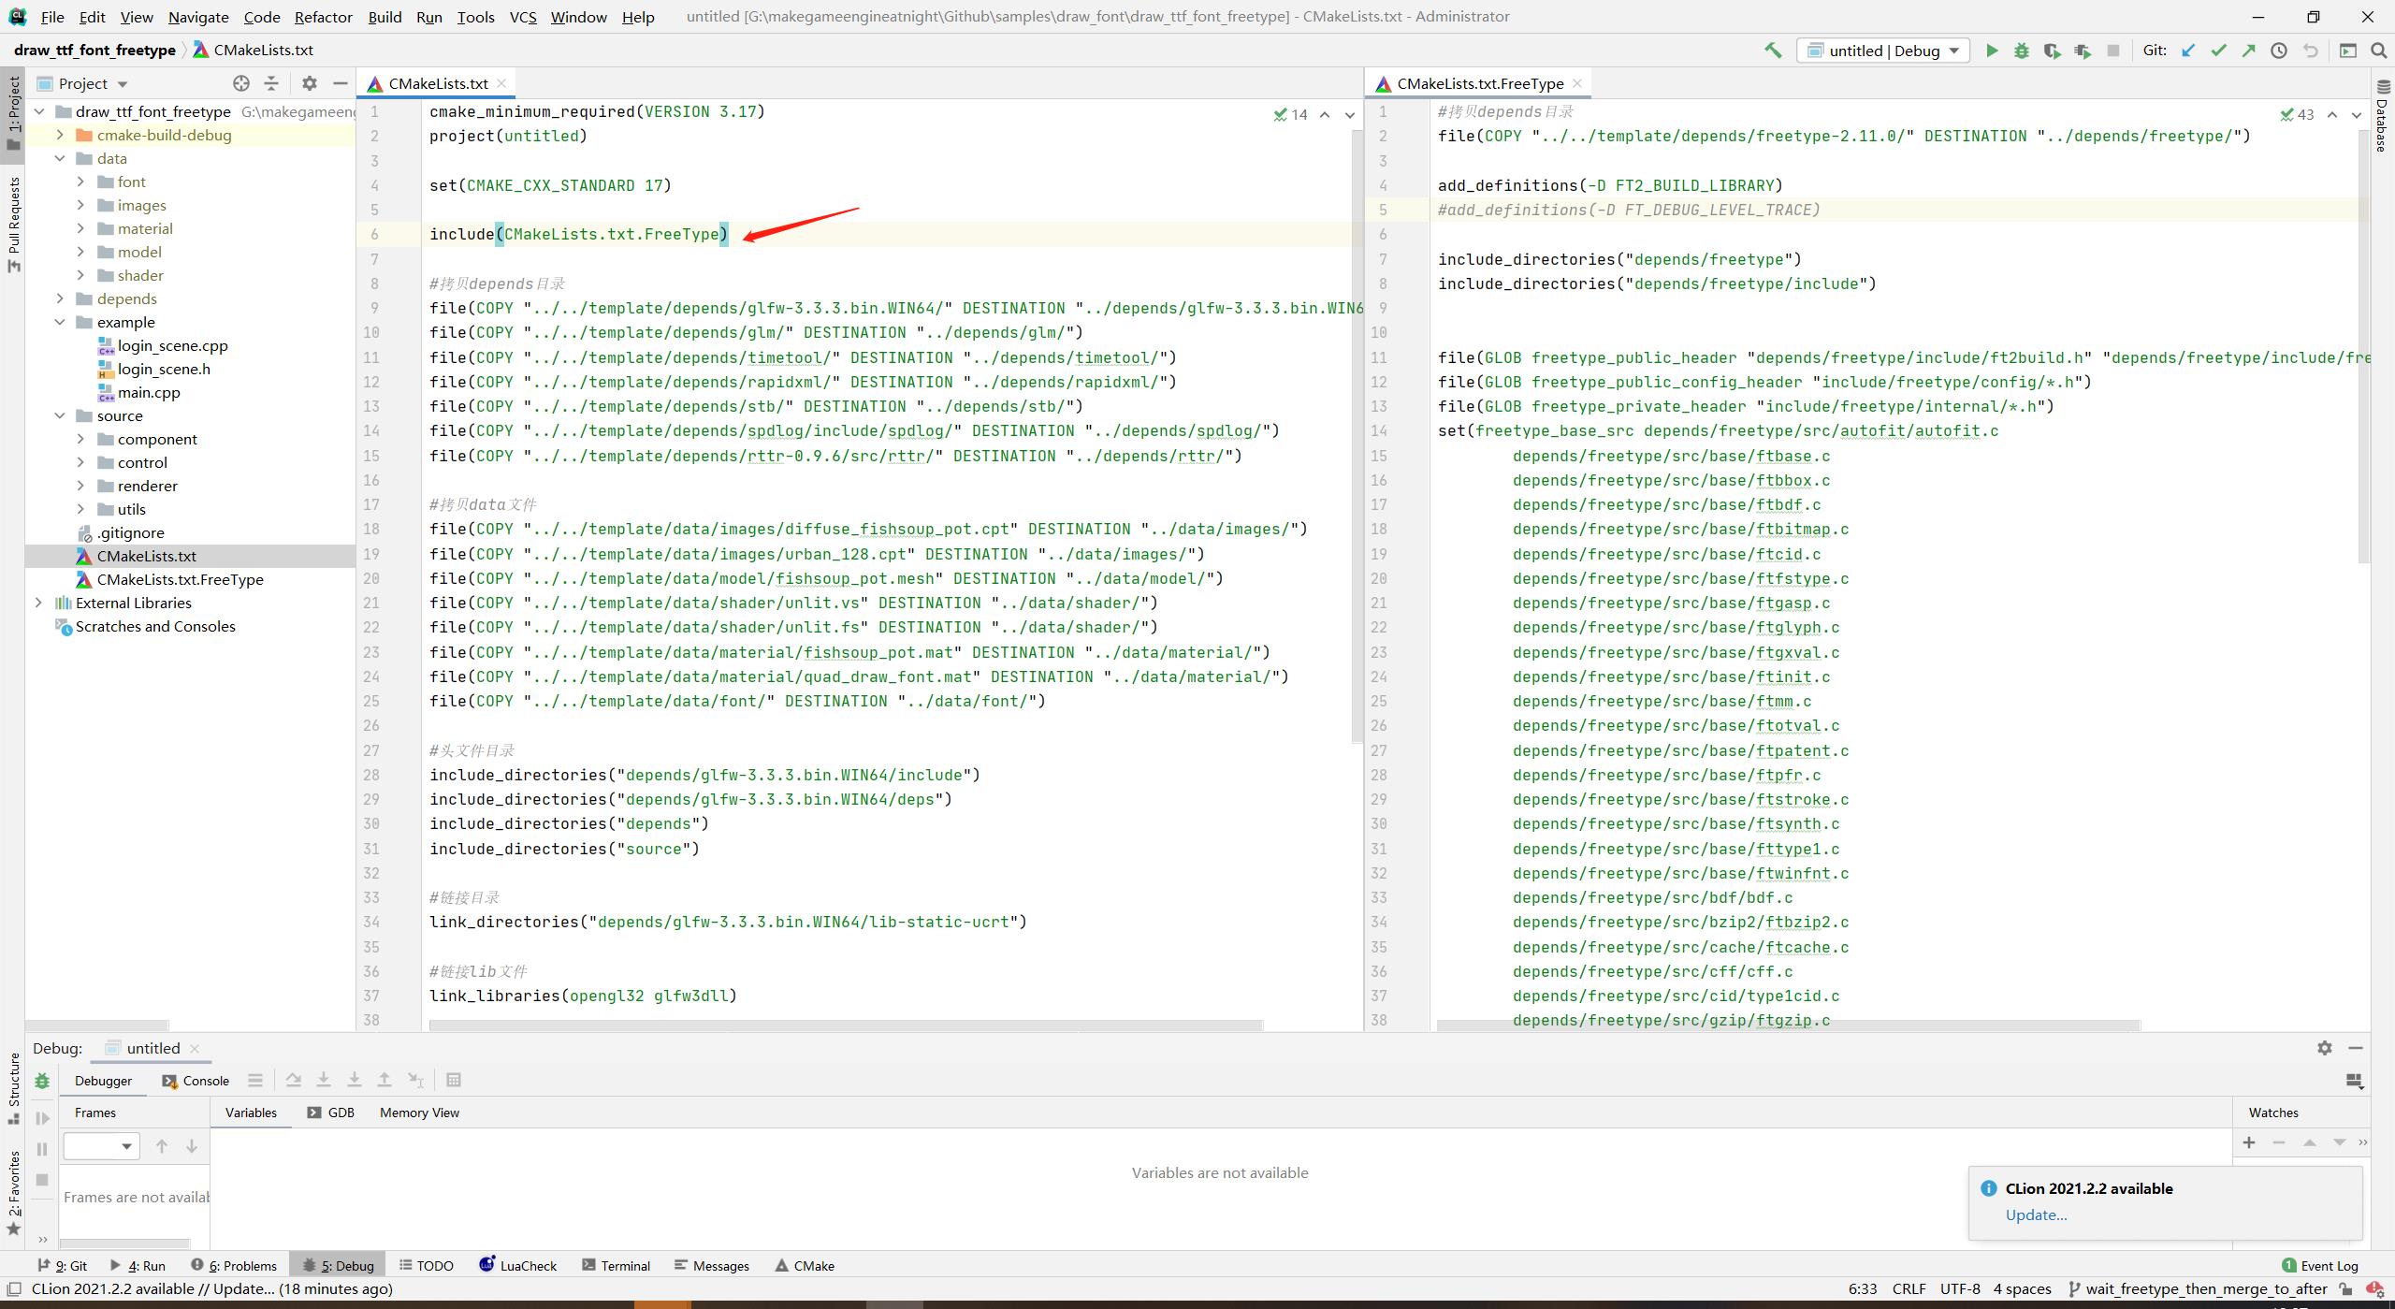This screenshot has height=1309, width=2395.
Task: Run with Coverage icon in toolbar
Action: click(x=2052, y=51)
